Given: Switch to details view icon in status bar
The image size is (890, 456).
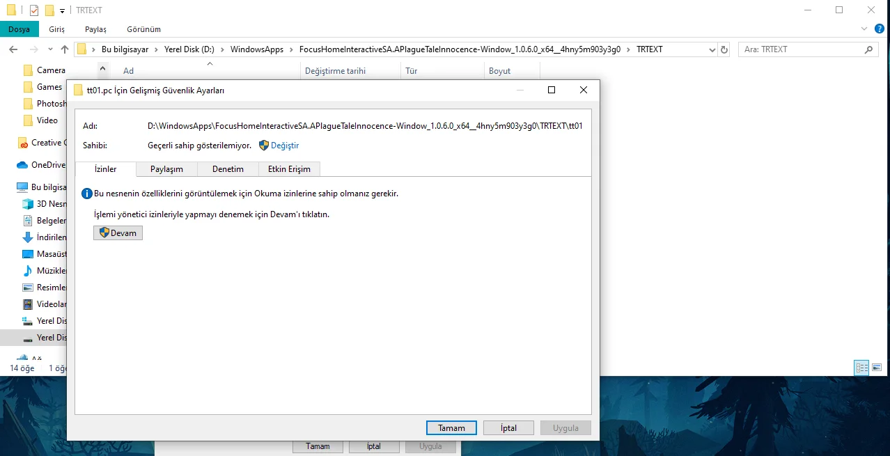Looking at the screenshot, I should pos(861,368).
